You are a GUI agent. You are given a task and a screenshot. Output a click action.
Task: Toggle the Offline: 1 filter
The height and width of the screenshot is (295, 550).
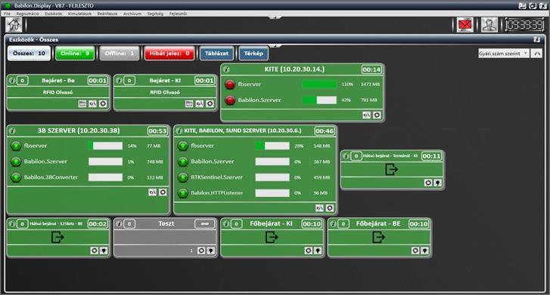(x=120, y=54)
